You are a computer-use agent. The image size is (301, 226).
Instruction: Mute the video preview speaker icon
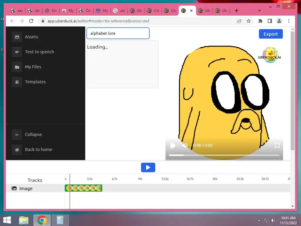pyautogui.click(x=185, y=145)
